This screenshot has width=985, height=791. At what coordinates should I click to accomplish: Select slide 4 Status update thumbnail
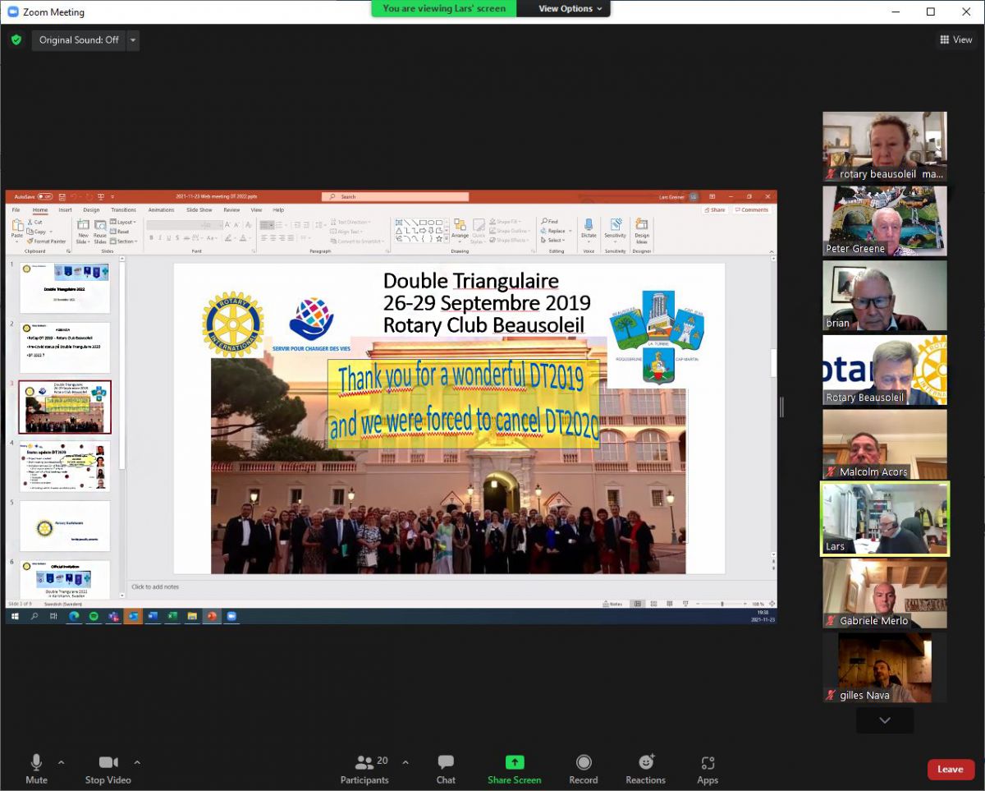[65, 466]
